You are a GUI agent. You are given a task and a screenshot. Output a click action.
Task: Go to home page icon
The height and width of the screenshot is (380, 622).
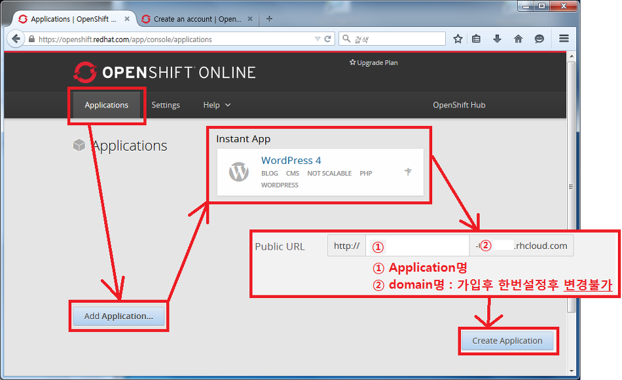click(518, 39)
